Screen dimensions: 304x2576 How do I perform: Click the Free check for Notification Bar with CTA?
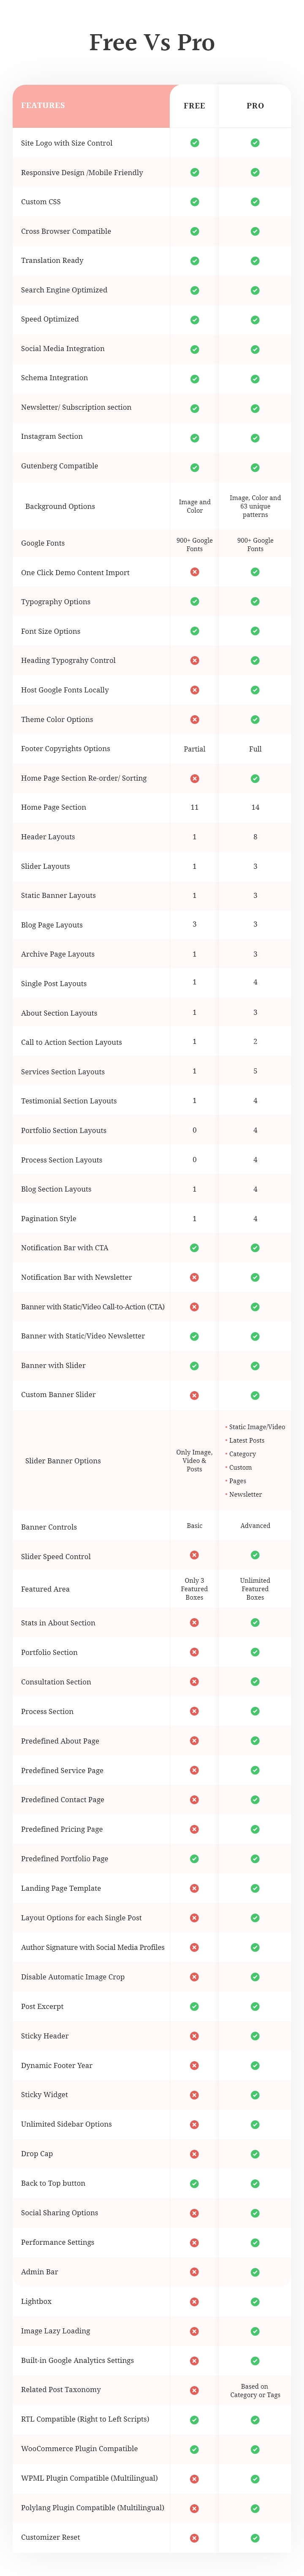[194, 1248]
